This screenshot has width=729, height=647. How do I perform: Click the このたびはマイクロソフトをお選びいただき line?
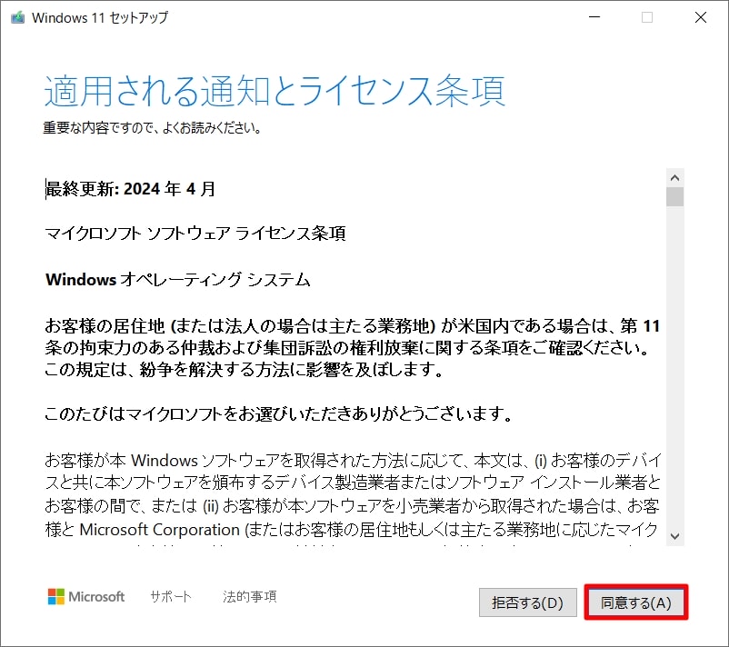(278, 413)
